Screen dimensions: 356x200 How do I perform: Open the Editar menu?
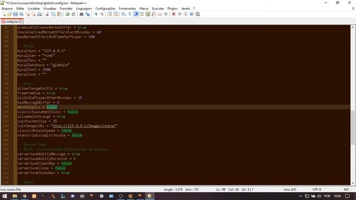pyautogui.click(x=20, y=8)
